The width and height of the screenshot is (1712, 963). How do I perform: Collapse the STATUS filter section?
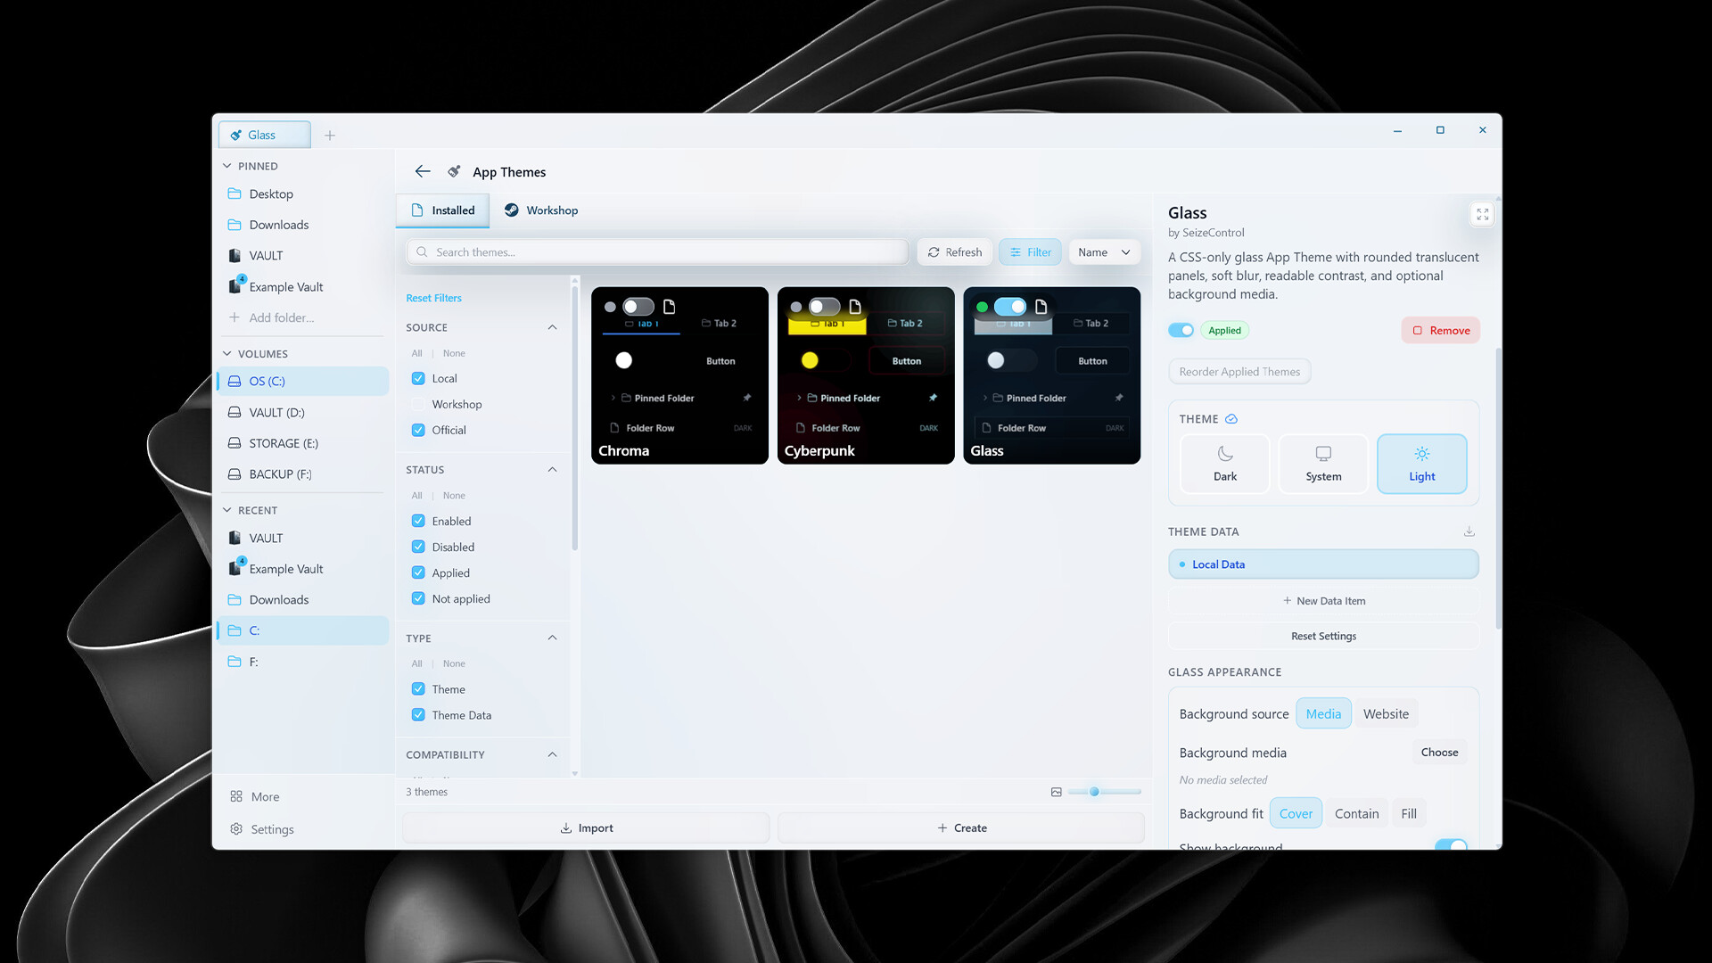[552, 470]
